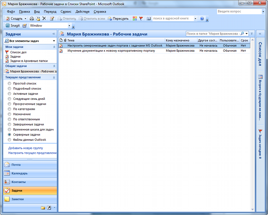Click the Print icon in toolbar
Viewport: 268px width, 215px height.
pos(32,18)
